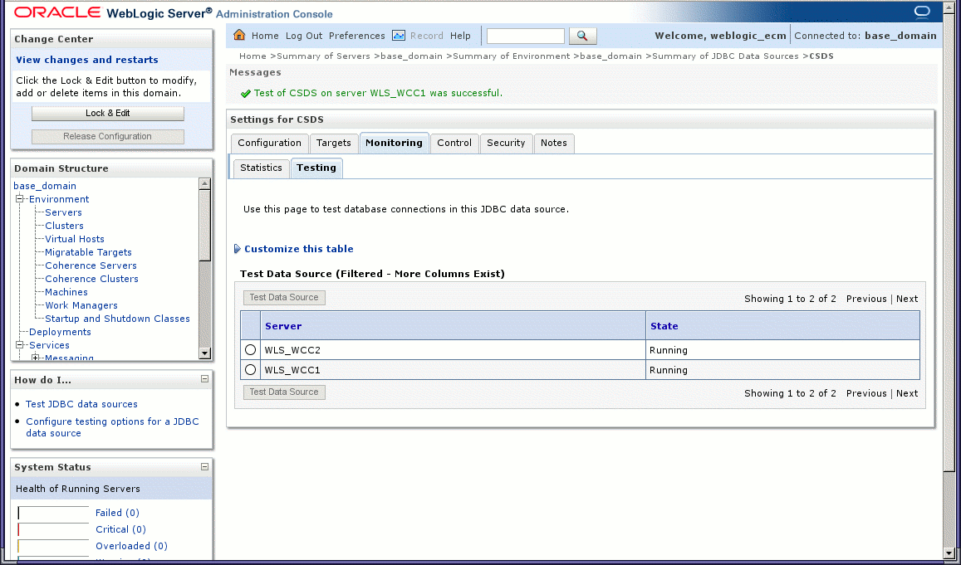The width and height of the screenshot is (961, 565).
Task: Open Work Managers tree item
Action: [x=81, y=304]
